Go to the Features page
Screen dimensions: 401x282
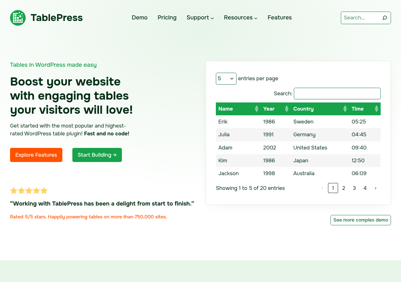[x=280, y=18]
